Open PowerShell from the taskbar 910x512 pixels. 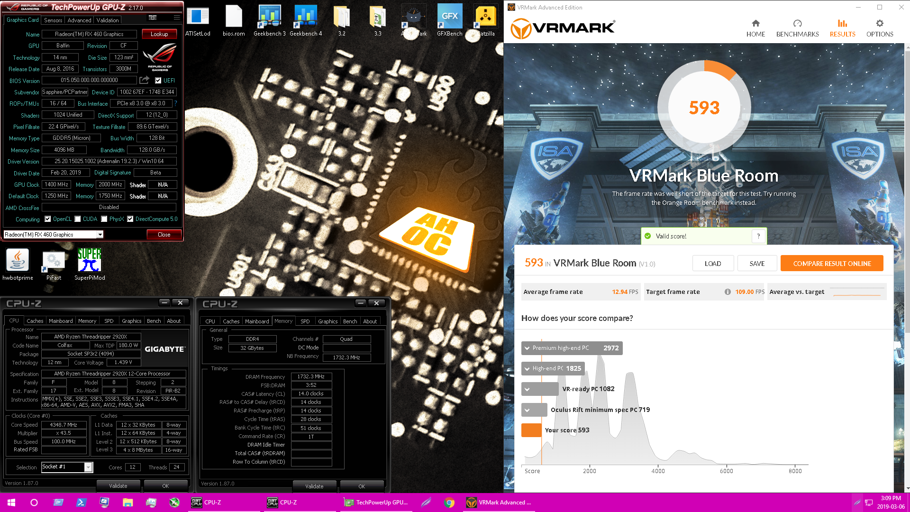click(81, 503)
